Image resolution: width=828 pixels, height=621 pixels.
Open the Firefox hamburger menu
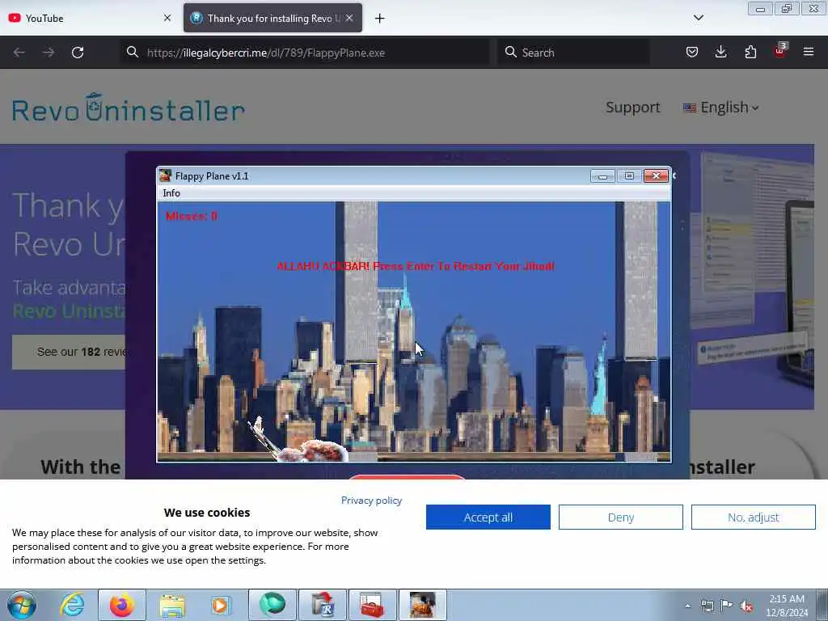pos(809,52)
